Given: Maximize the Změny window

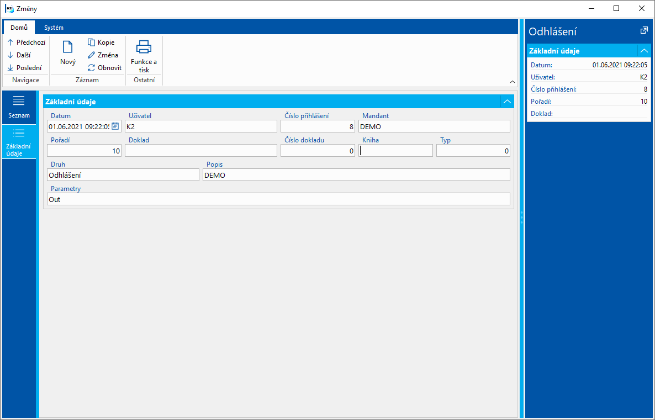Looking at the screenshot, I should pos(616,8).
